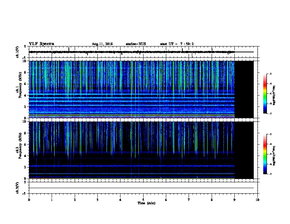
Task: Click the ch.1 'Frequency (kHz)' axis label
Action: 20,85
